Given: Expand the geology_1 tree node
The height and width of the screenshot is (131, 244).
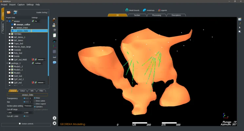Looking at the screenshot, I should tap(7, 63).
